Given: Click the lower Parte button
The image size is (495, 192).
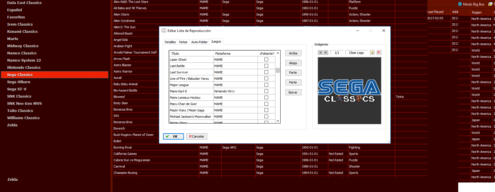Looking at the screenshot, I should [x=293, y=82].
